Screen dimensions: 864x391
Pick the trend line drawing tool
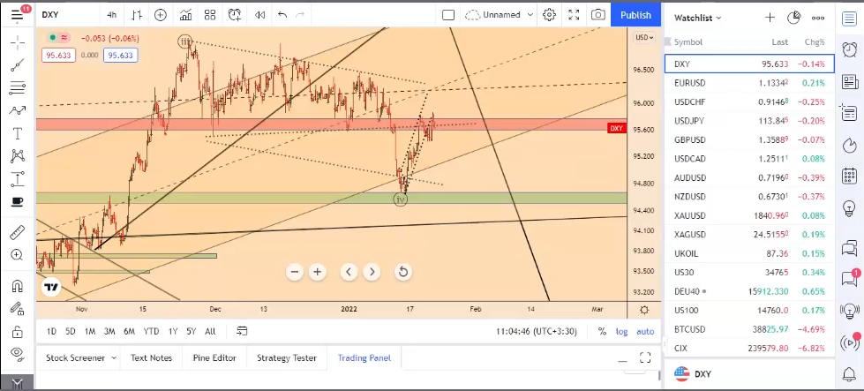pyautogui.click(x=17, y=64)
